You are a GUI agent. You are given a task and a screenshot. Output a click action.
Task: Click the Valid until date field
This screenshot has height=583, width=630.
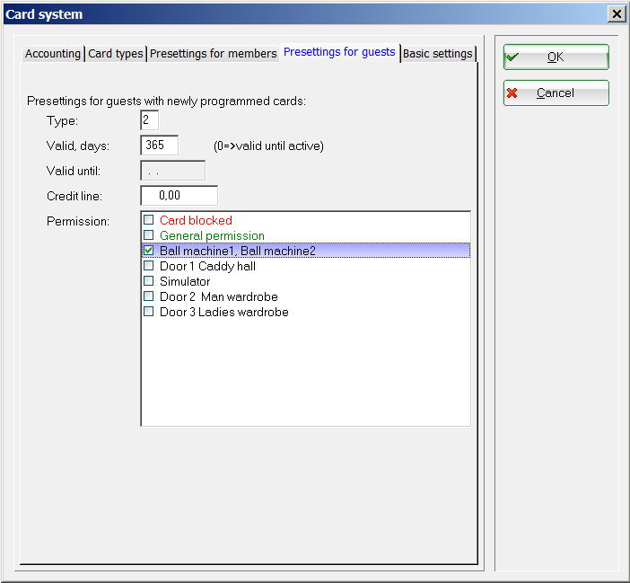173,171
